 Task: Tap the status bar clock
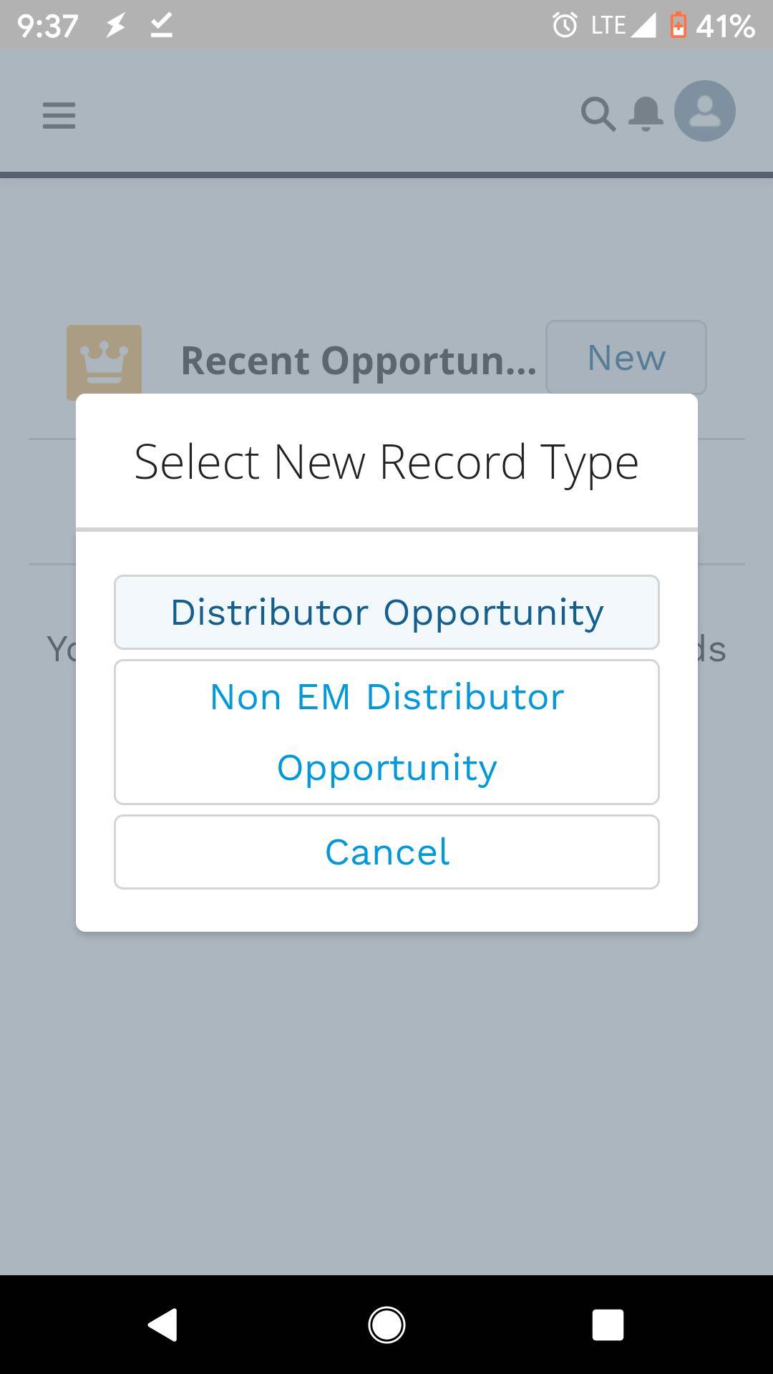tap(47, 26)
